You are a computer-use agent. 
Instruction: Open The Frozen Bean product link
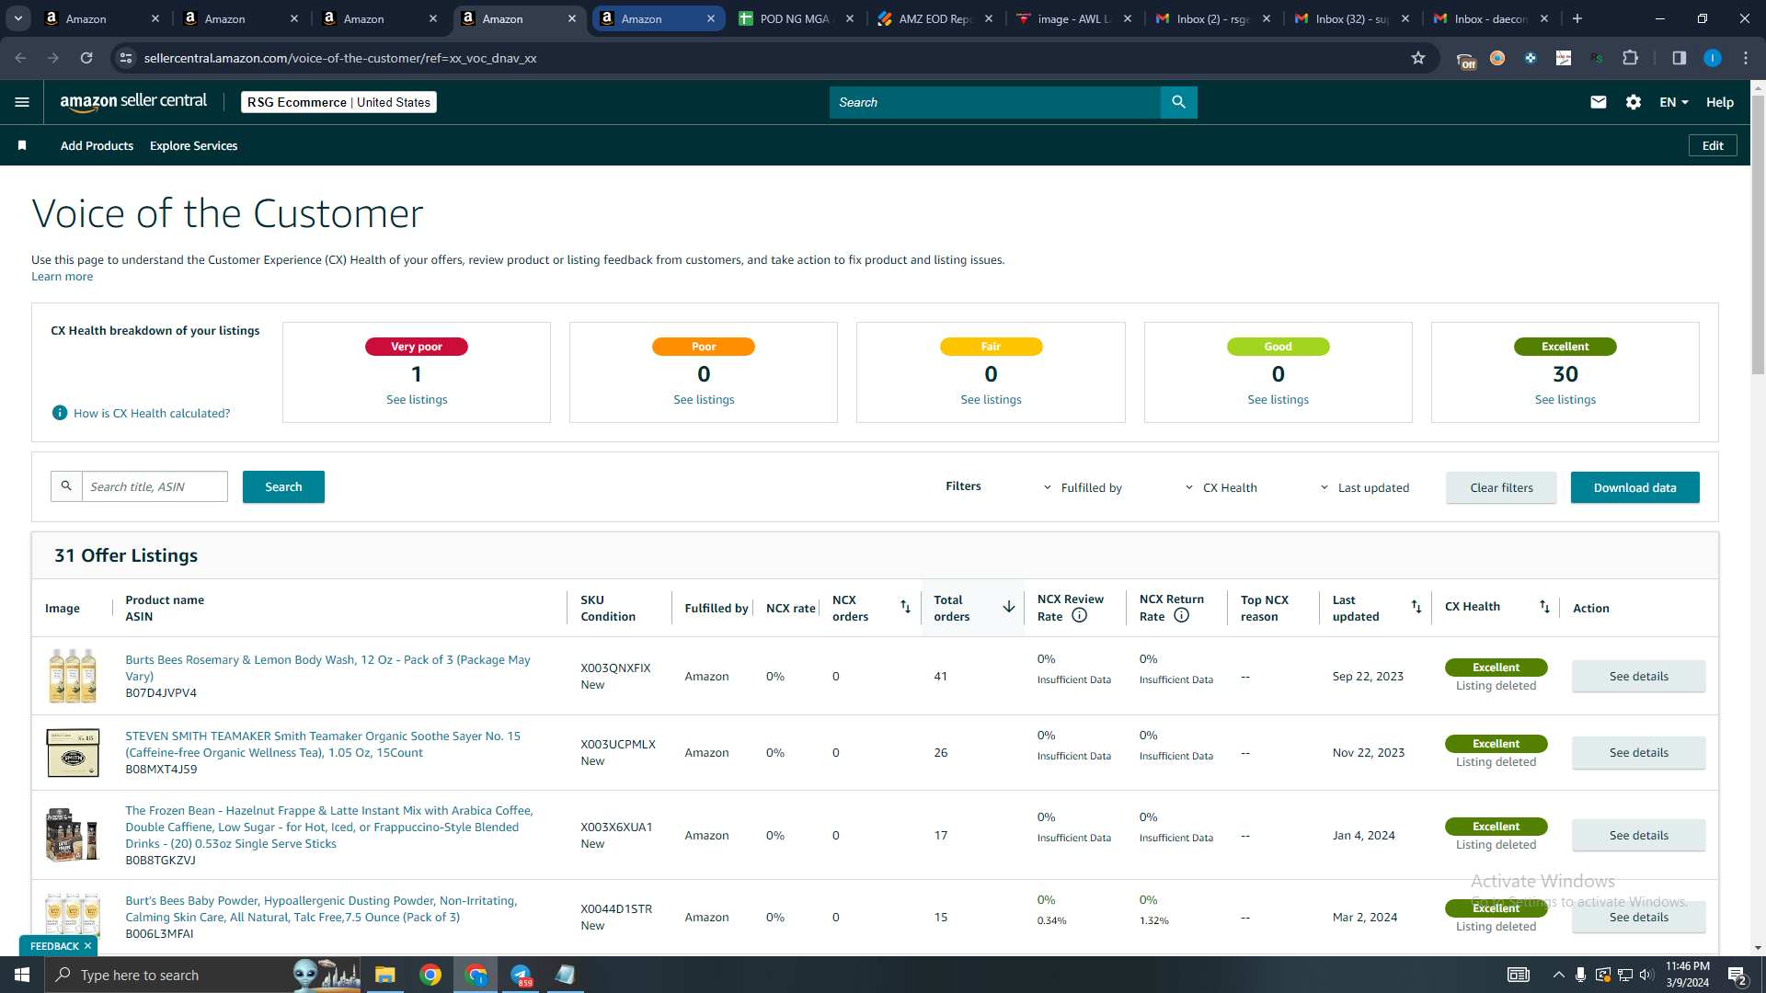(x=329, y=827)
